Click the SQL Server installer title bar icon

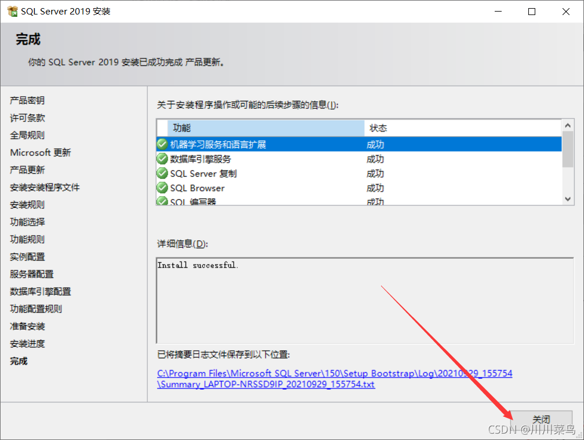(x=12, y=11)
